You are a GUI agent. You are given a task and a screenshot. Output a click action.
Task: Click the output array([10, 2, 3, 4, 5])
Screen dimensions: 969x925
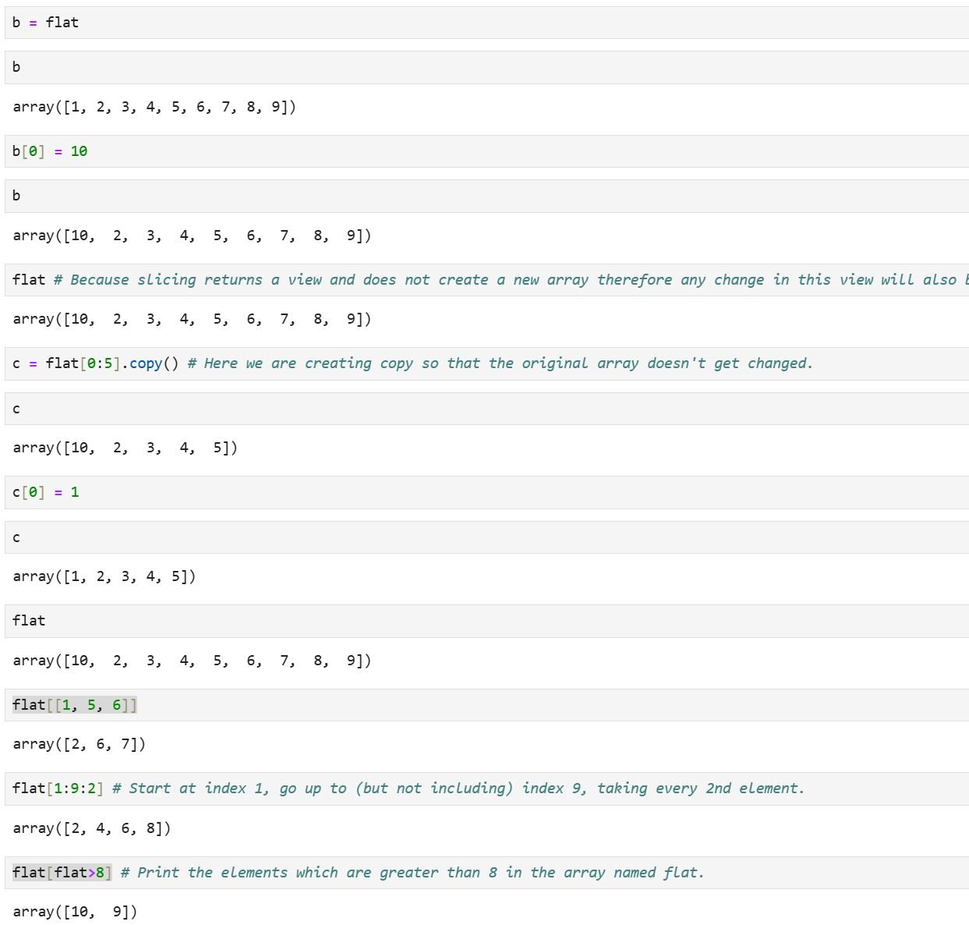(x=125, y=448)
